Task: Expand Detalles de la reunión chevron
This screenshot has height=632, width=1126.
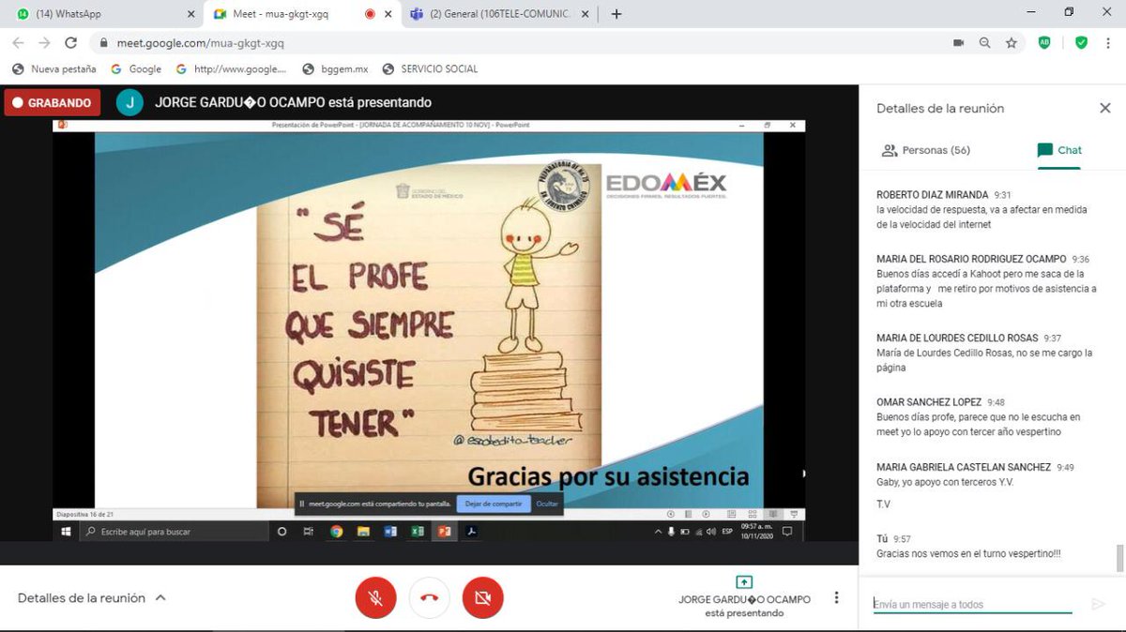Action: 160,597
